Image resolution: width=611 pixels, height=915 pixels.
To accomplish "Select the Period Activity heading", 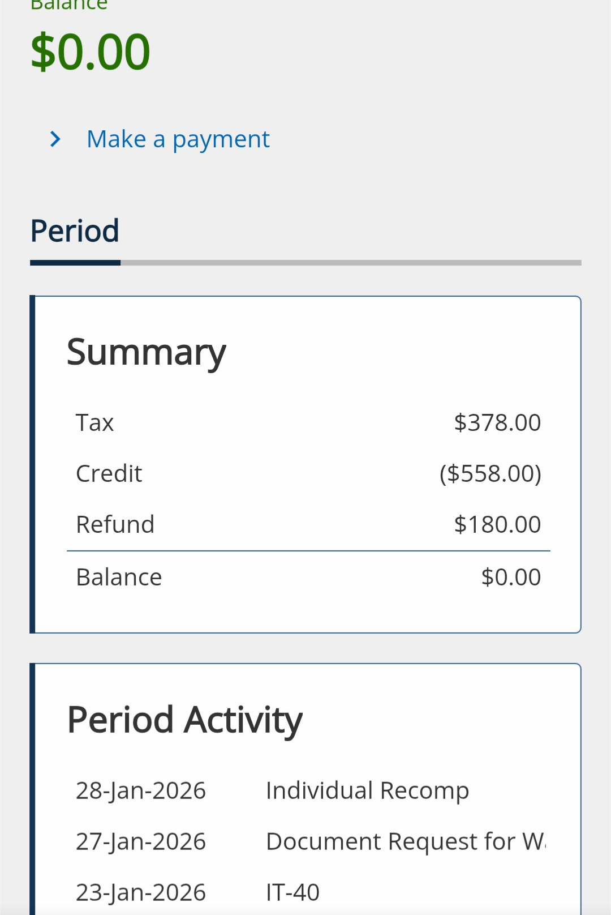I will pos(185,721).
